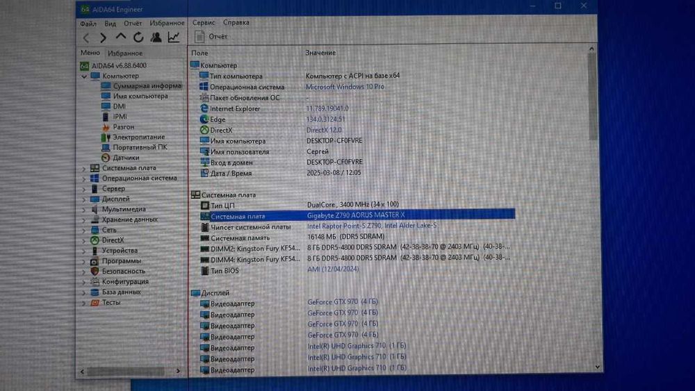Click Intel Raptor Point-S Z790 chipset link
Viewport: 695px width, 391px height.
(x=372, y=226)
